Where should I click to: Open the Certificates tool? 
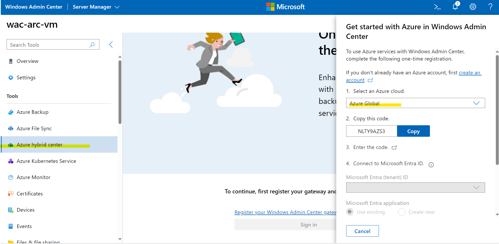coord(59,194)
